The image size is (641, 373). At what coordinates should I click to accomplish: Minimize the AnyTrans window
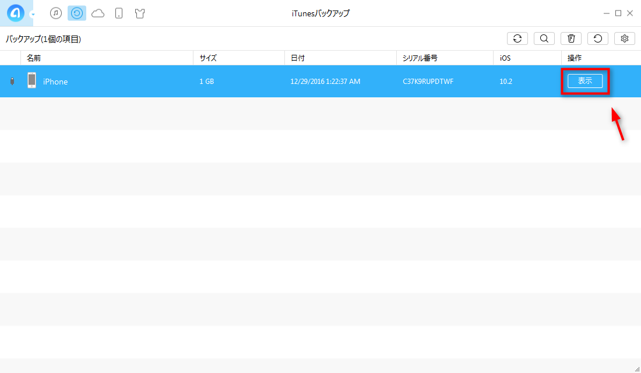tap(606, 13)
